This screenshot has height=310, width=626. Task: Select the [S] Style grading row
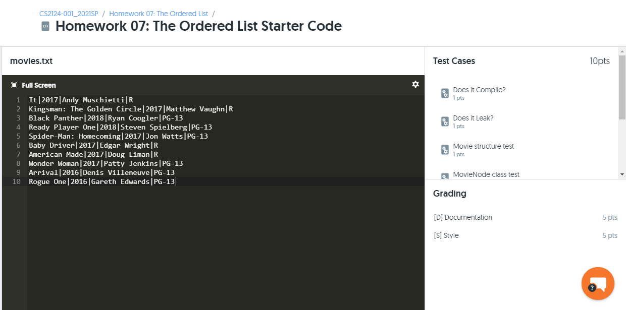526,235
